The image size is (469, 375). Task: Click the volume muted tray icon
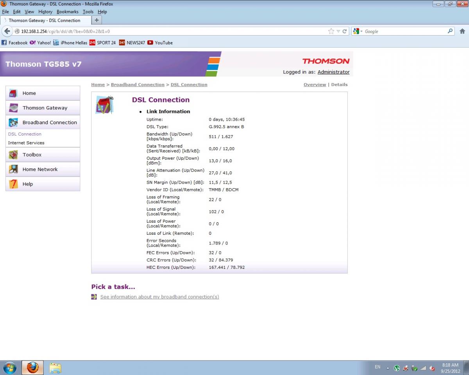[x=432, y=368]
